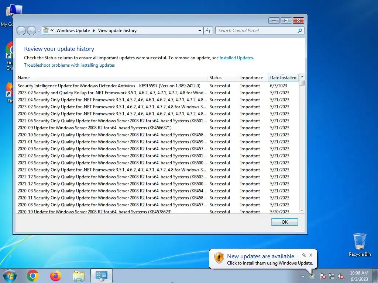Click the vertical scrollbar thumb
The image size is (378, 283).
pyautogui.click(x=302, y=83)
